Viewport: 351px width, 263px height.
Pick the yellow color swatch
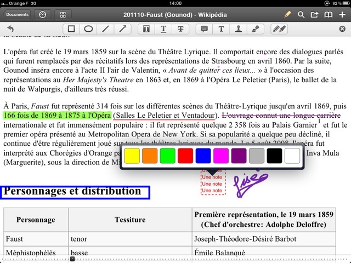pos(132,156)
